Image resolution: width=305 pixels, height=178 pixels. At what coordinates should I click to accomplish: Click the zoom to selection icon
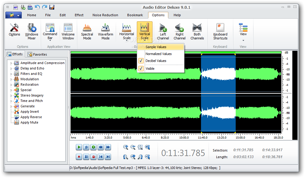(x=140, y=147)
